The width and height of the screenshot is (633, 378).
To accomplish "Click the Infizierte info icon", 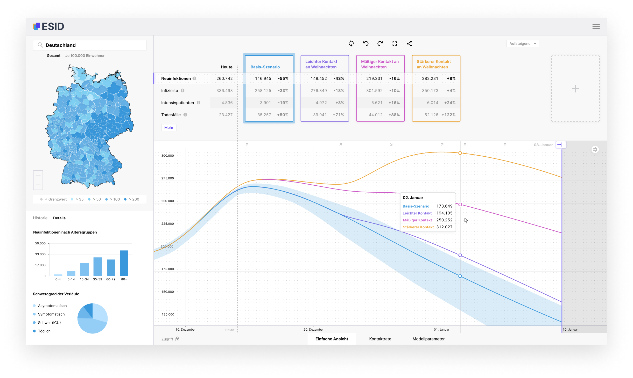I will click(182, 91).
